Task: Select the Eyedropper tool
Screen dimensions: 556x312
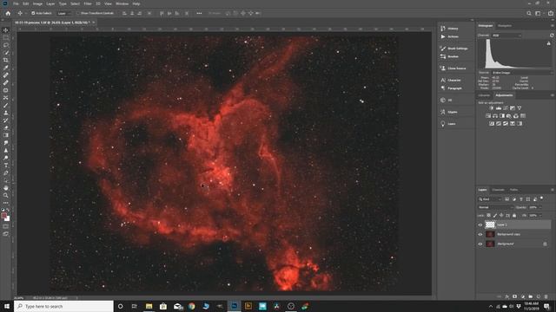Action: [x=6, y=68]
